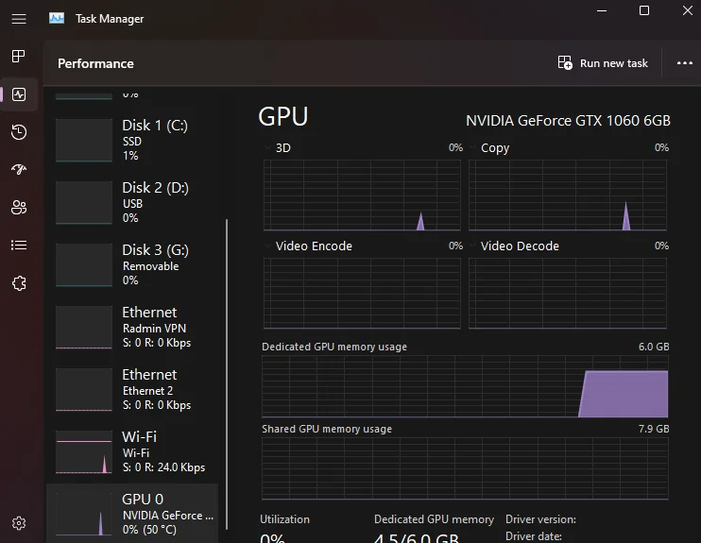The width and height of the screenshot is (701, 543).
Task: Click Run new task button label
Action: click(x=614, y=63)
